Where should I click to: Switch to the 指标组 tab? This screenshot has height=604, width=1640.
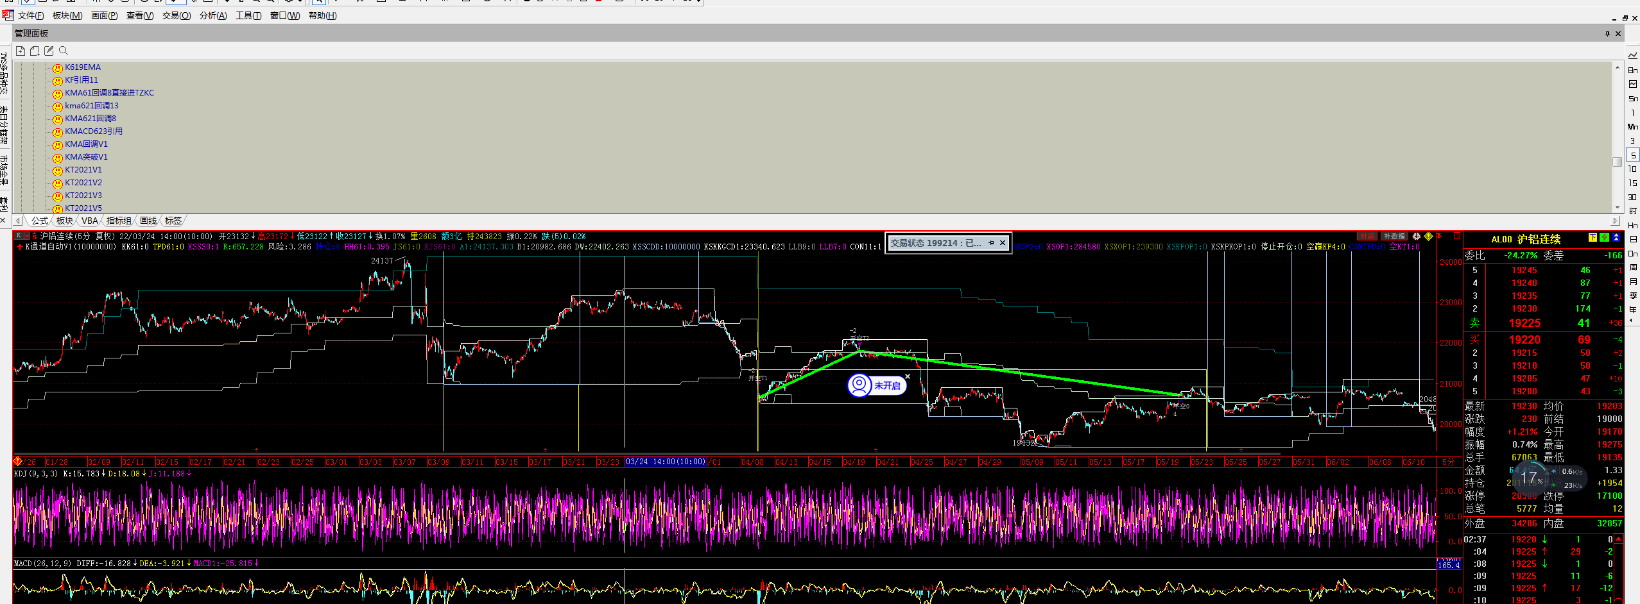coord(119,221)
